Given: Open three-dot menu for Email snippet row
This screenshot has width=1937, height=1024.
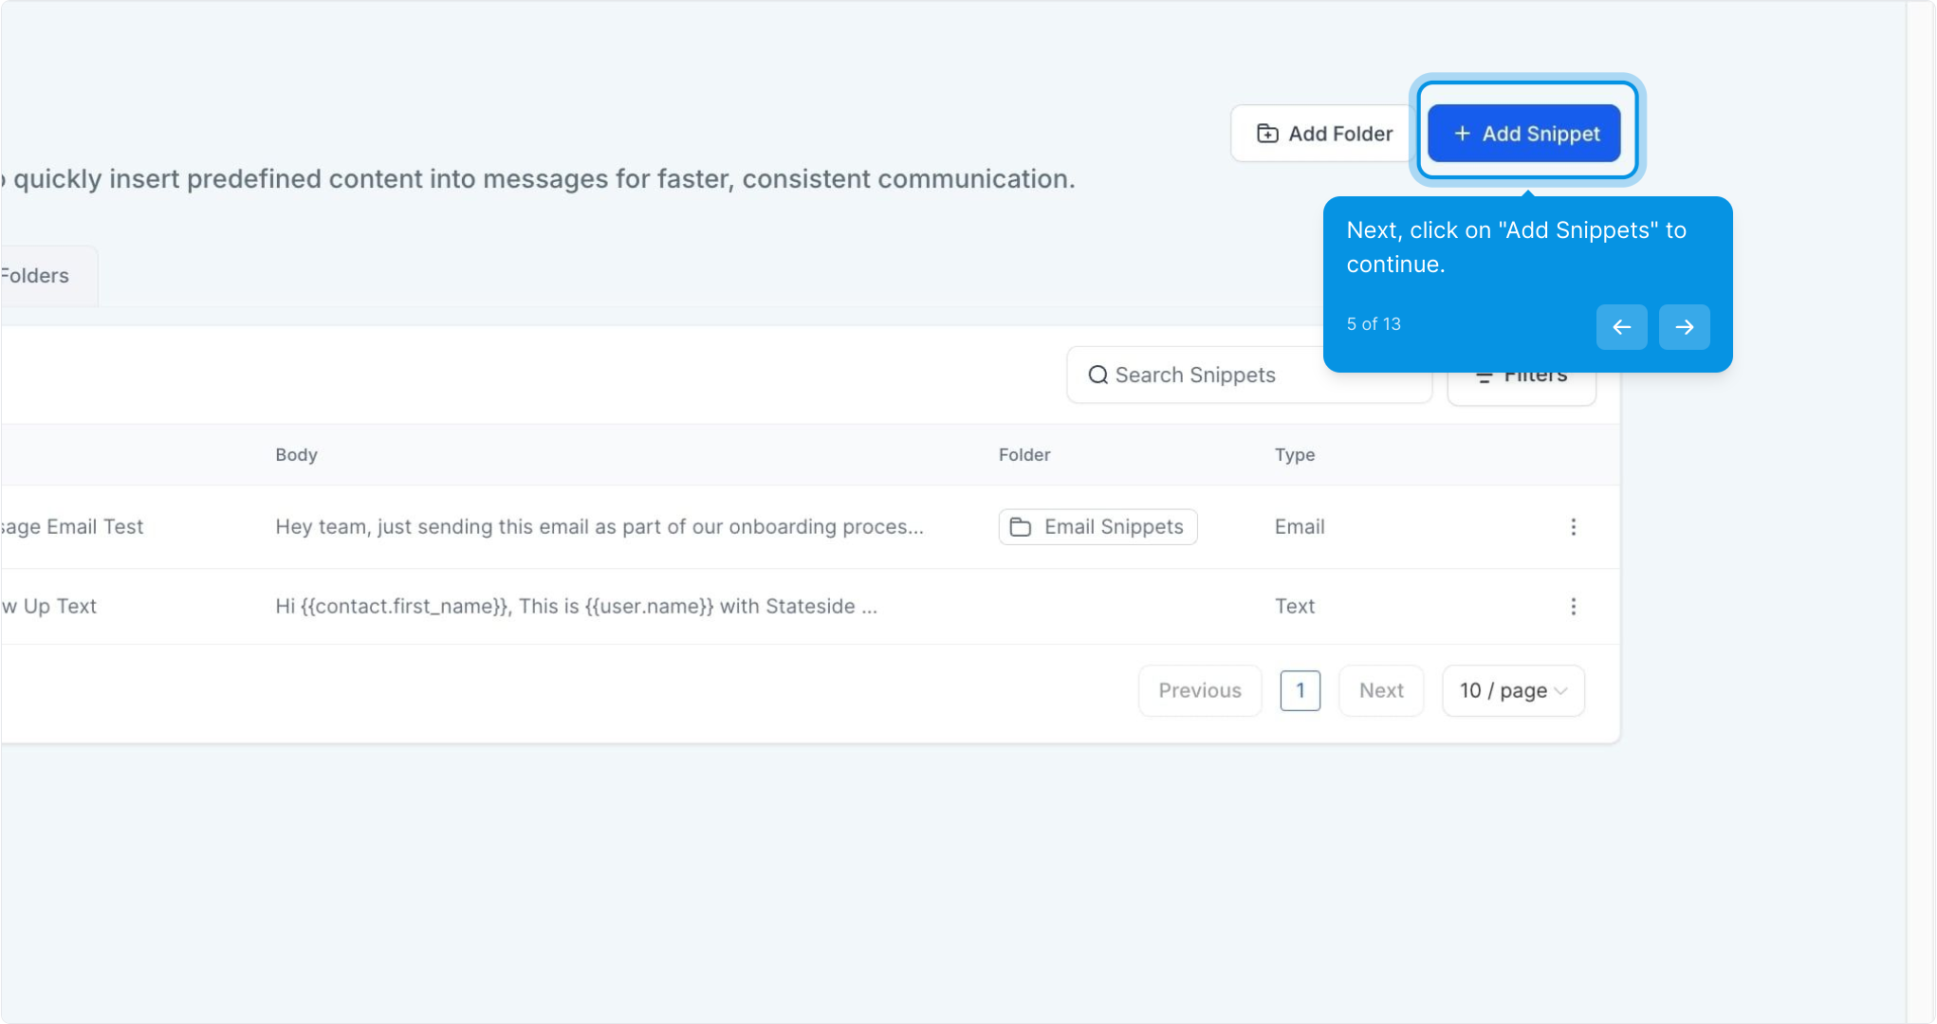Looking at the screenshot, I should tap(1573, 527).
